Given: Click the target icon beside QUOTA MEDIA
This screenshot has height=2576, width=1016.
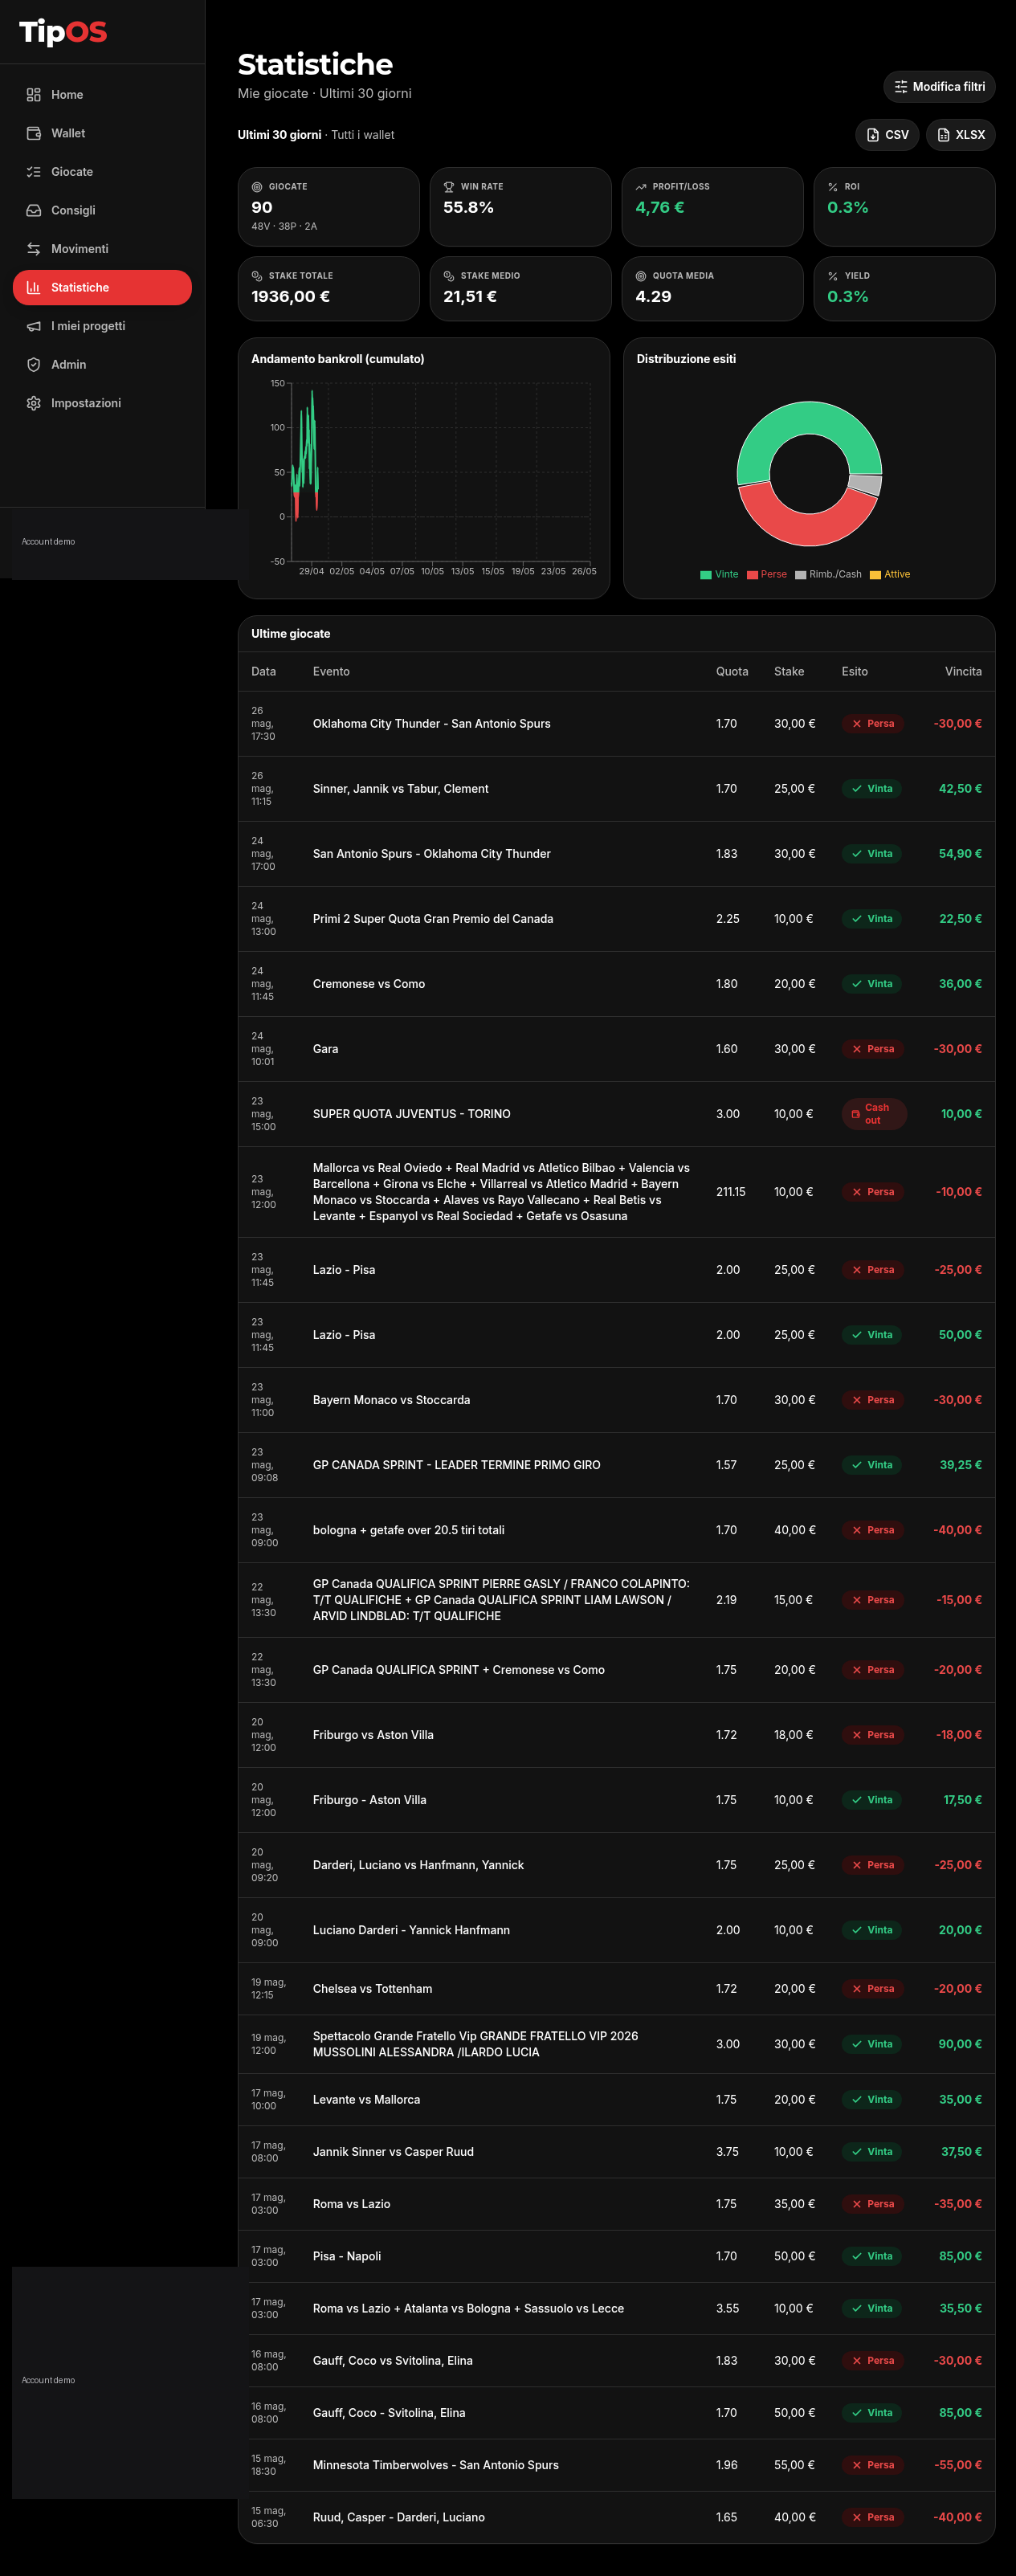Looking at the screenshot, I should click(x=641, y=276).
